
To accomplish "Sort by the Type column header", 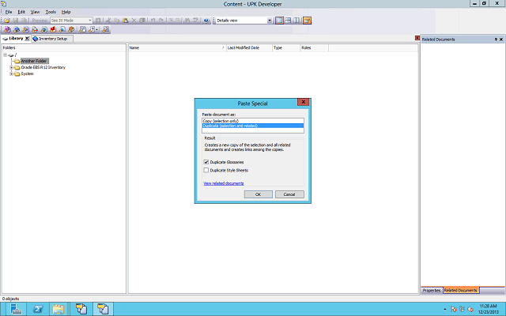I will [x=286, y=47].
